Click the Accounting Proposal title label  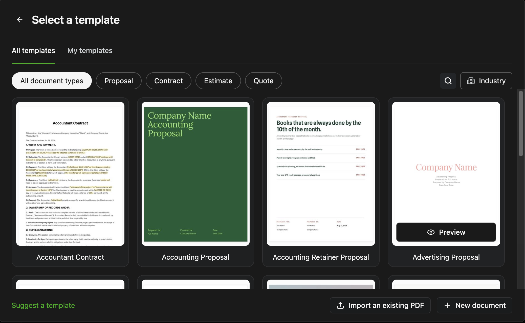pyautogui.click(x=195, y=257)
